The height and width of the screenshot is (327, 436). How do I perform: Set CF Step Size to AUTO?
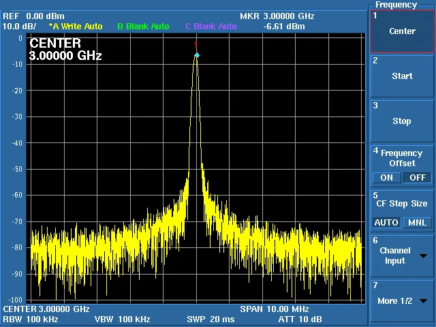click(x=386, y=223)
